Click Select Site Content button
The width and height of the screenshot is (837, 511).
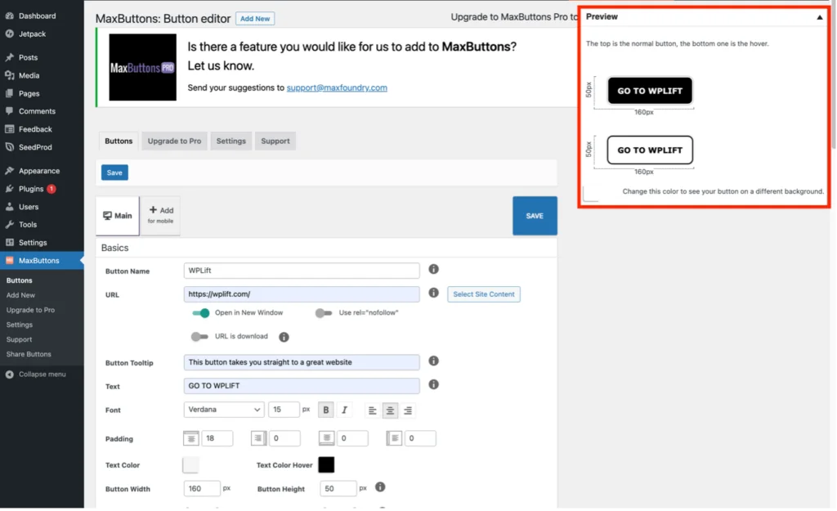[484, 294]
